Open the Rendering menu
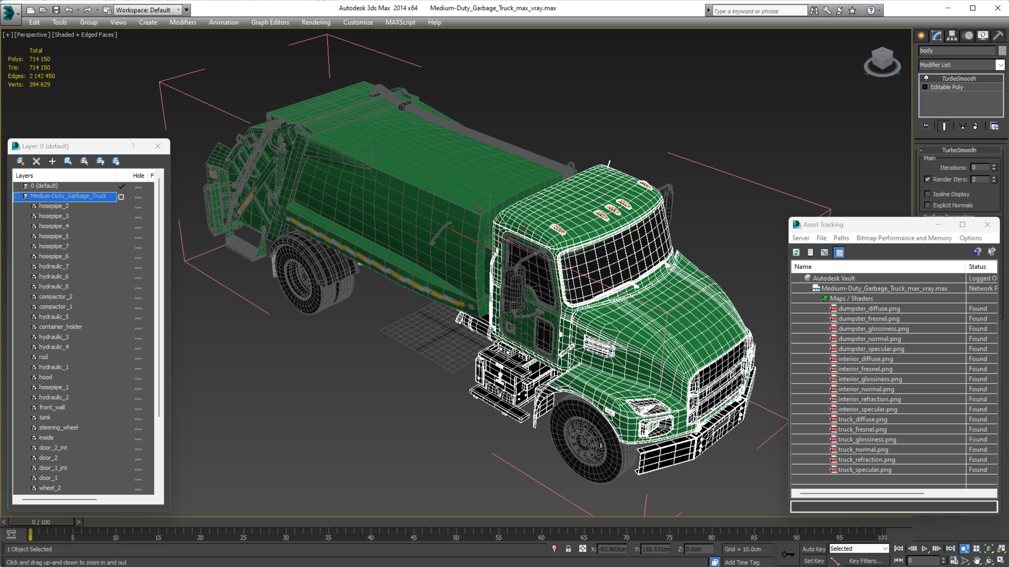 tap(316, 22)
